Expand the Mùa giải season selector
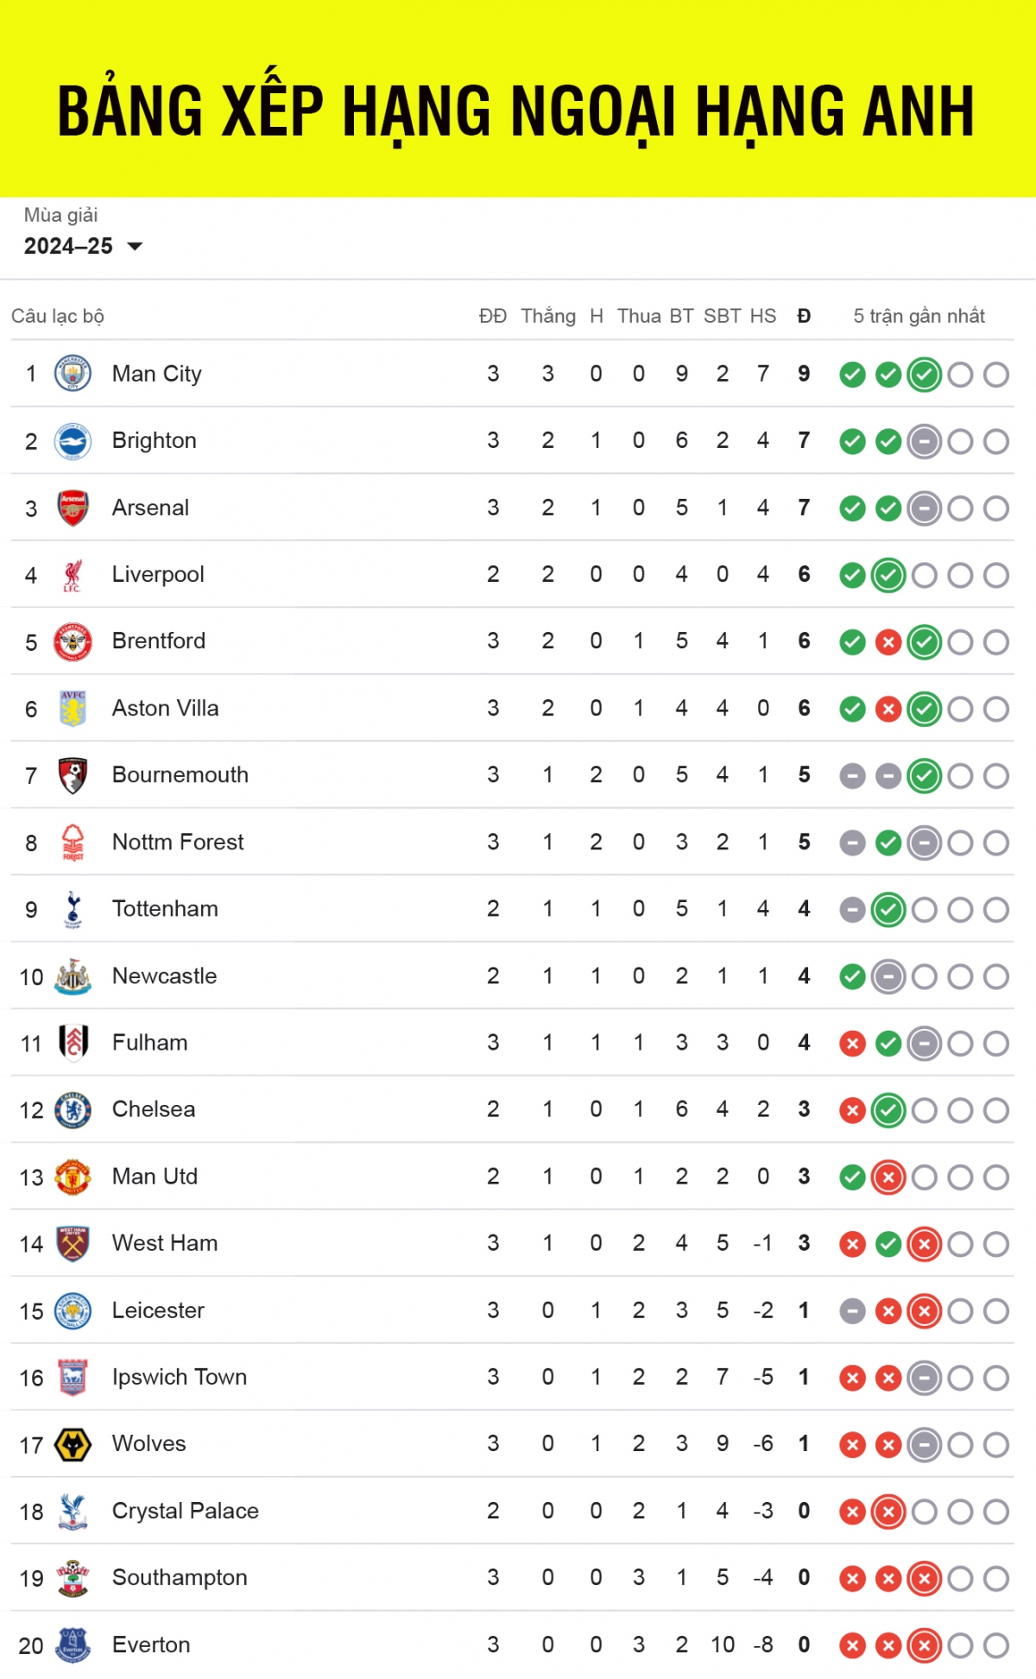Screen dimensions: 1036x1679 [69, 246]
